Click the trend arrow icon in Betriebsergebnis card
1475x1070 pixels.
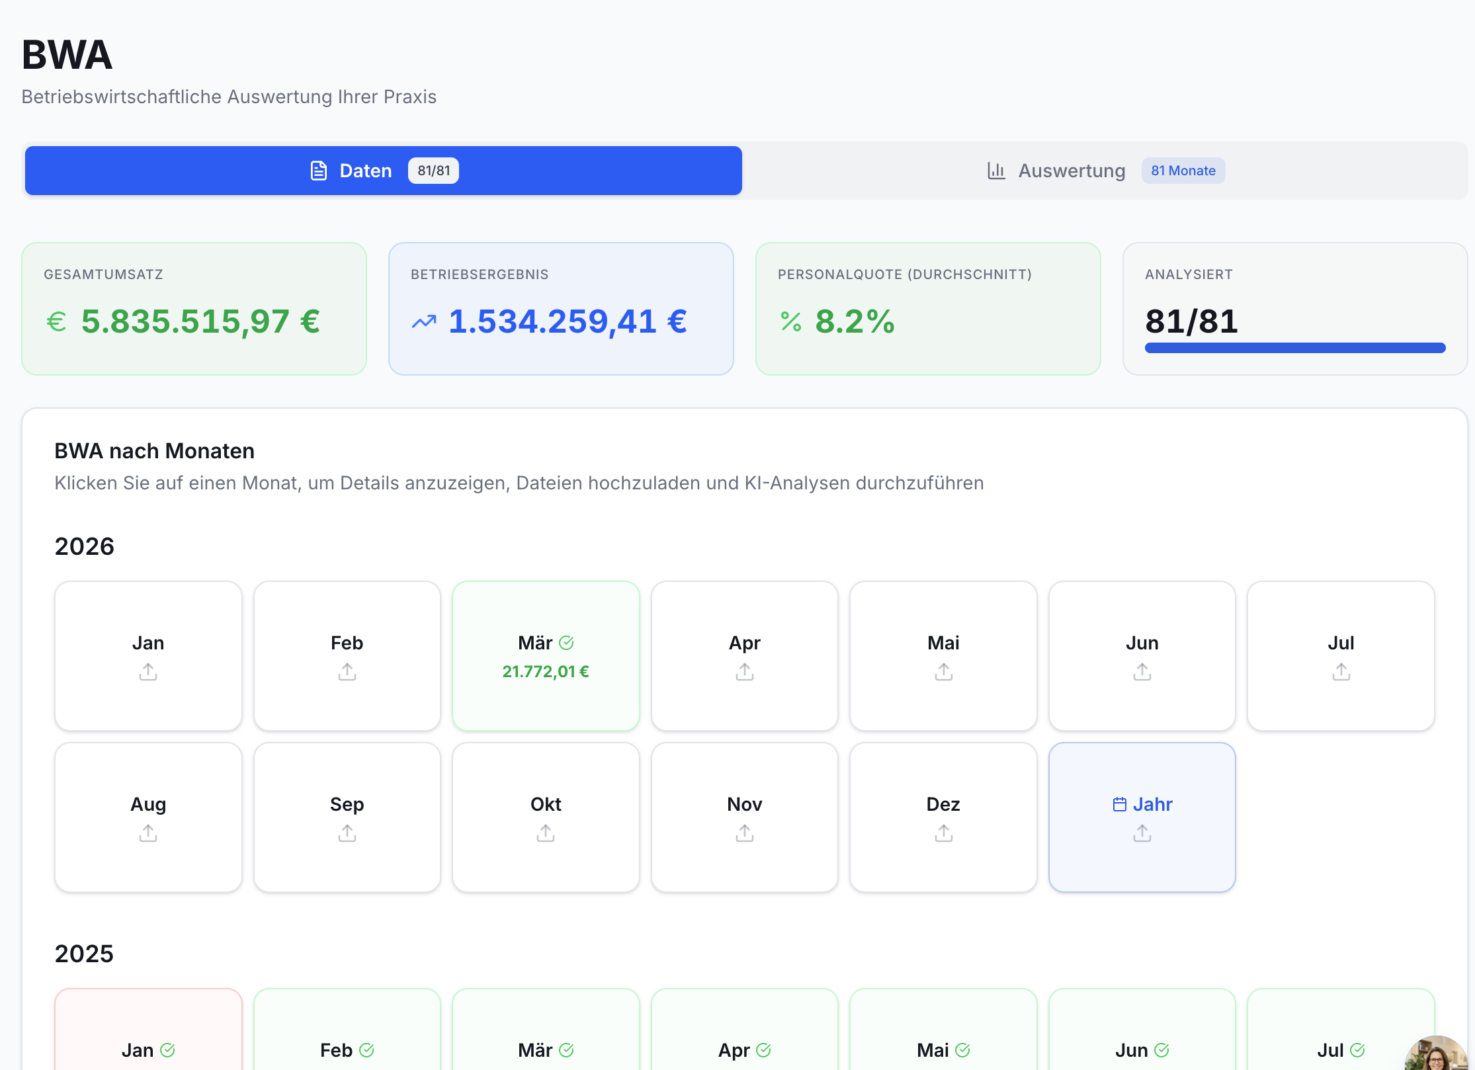424,322
